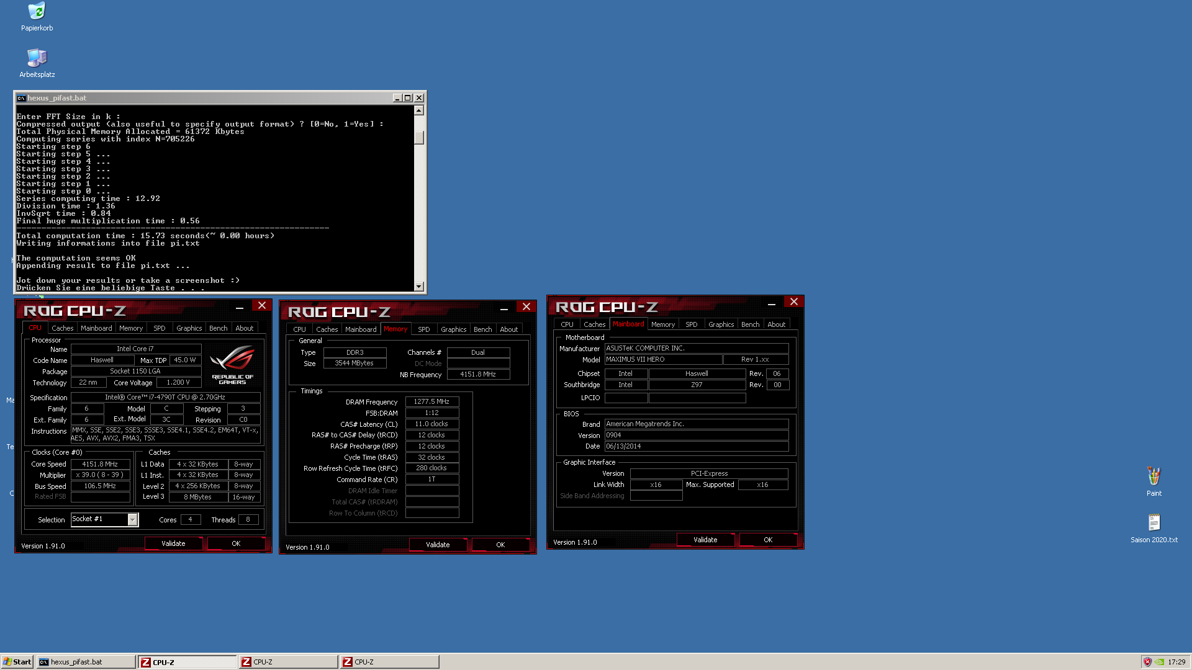
Task: Open Caches tab in right CPU-Z window
Action: [594, 324]
